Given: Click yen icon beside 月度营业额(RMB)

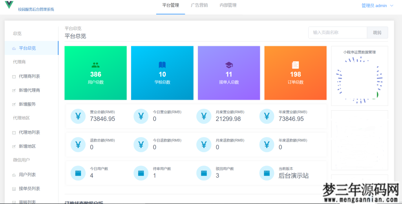Looking at the screenshot, I should pos(204,116).
